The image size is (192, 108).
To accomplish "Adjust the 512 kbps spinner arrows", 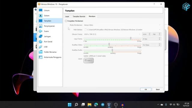I will 160,45.
